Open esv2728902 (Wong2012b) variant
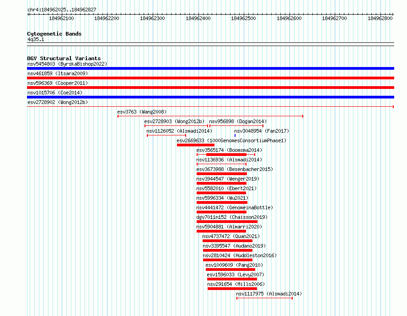 [58, 102]
